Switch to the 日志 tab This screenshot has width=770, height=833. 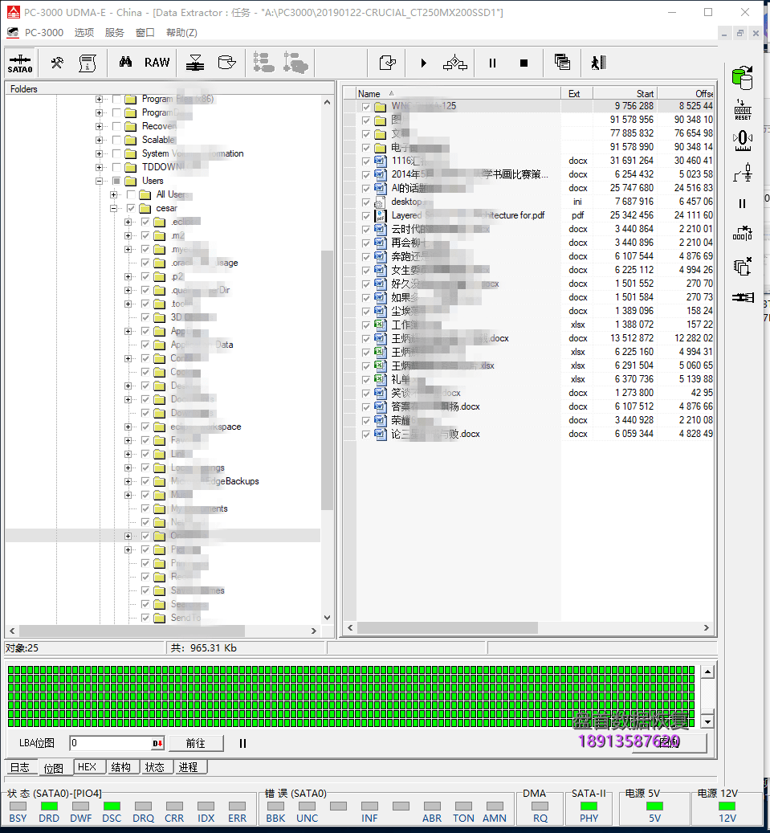20,767
